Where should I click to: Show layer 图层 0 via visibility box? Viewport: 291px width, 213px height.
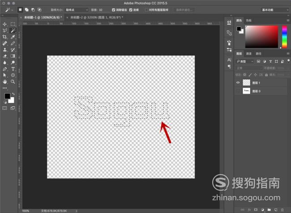click(x=238, y=91)
